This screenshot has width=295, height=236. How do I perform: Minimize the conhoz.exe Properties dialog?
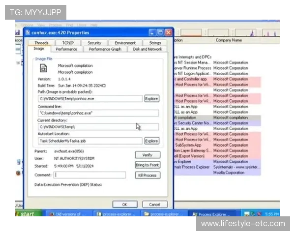coord(151,32)
